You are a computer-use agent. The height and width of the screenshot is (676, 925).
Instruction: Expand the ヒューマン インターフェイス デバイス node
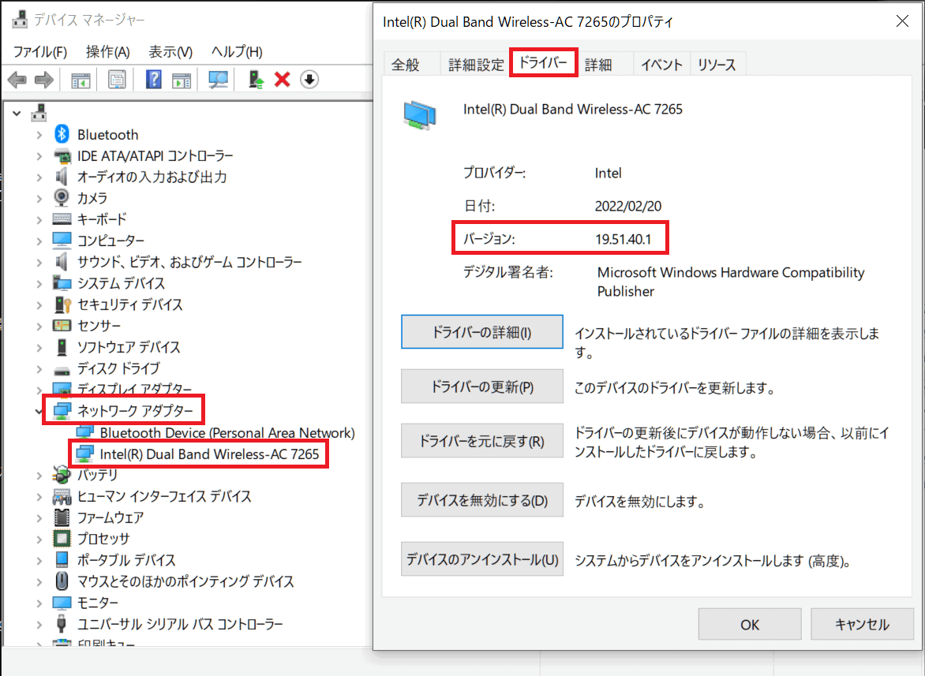(39, 496)
